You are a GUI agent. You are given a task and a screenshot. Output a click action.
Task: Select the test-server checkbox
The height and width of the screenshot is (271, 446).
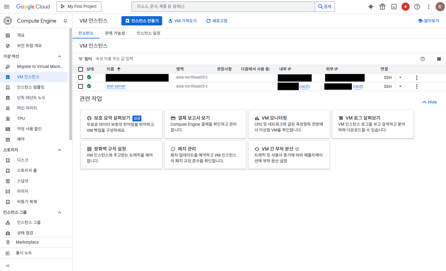click(x=81, y=86)
